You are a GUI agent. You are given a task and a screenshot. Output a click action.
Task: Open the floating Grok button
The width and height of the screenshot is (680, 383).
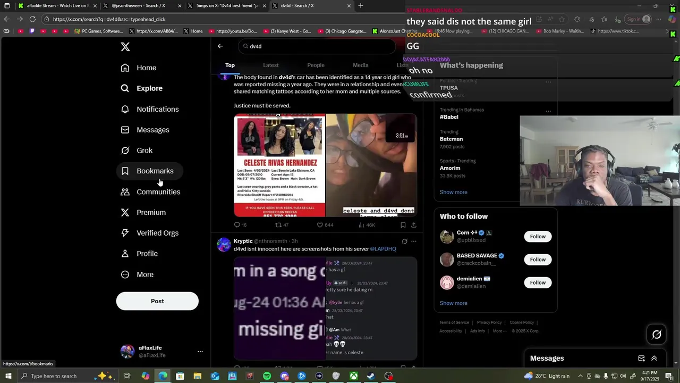pyautogui.click(x=657, y=335)
